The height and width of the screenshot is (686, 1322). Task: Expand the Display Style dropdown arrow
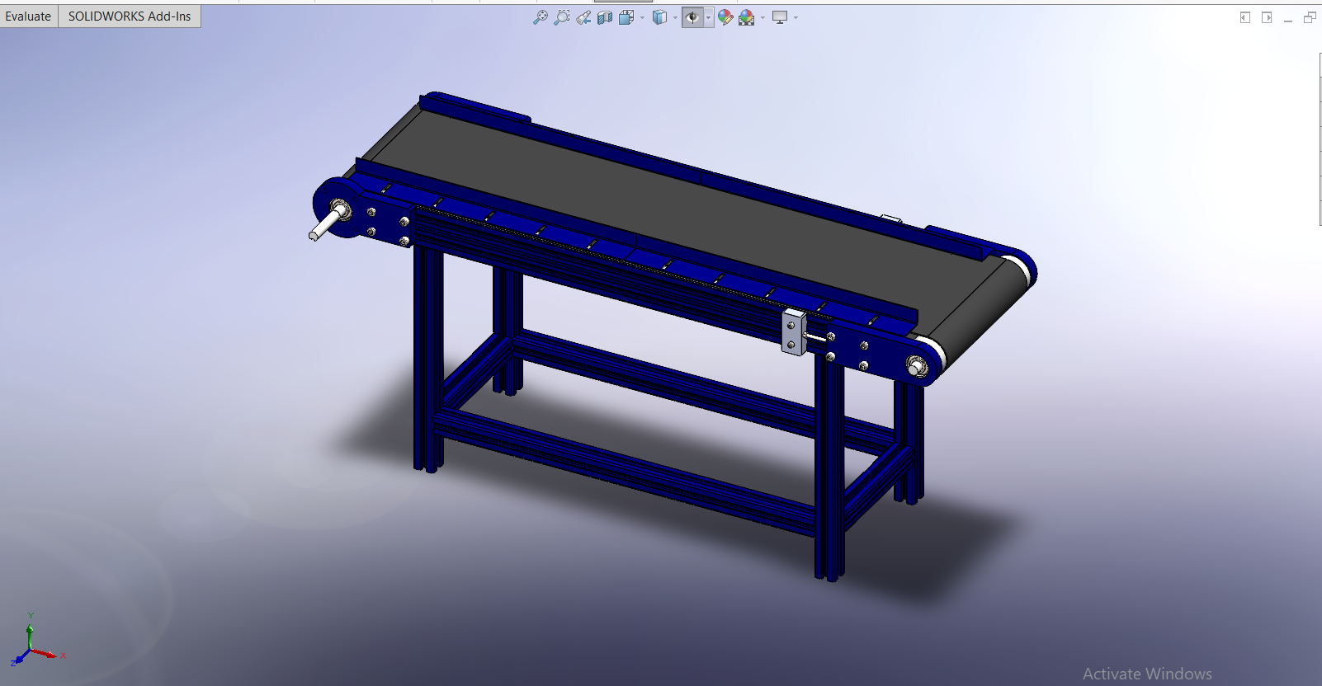click(675, 17)
